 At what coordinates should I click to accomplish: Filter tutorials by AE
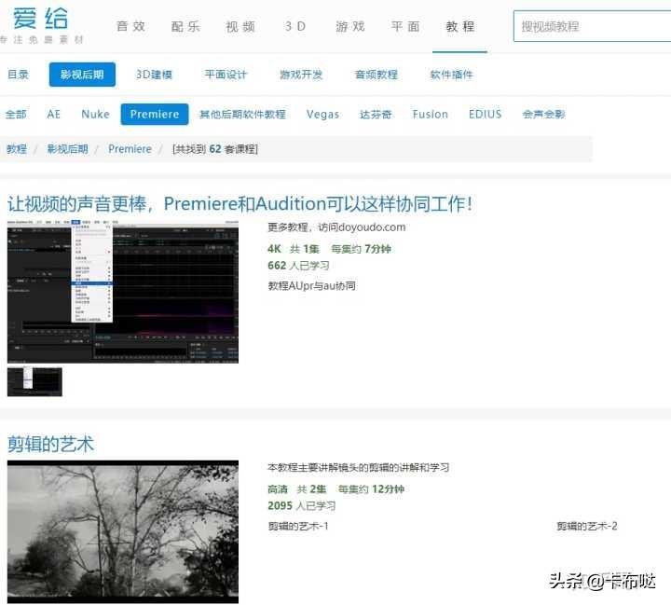click(54, 115)
